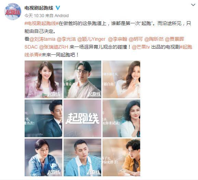Image resolution: width=198 pixels, height=180 pixels.
Task: View poster of man in dark suit
Action: click(43, 118)
